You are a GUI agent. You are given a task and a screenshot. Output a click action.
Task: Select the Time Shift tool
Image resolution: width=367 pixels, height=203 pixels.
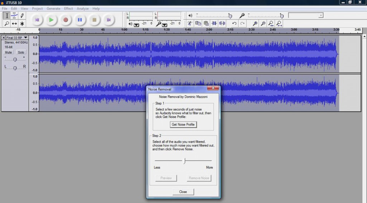coord(14,24)
